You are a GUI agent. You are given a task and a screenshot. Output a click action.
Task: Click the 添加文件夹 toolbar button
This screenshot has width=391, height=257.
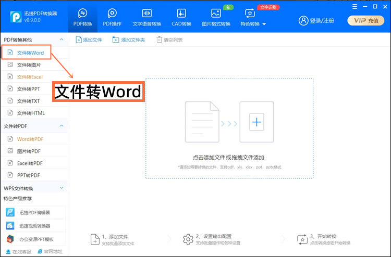129,40
